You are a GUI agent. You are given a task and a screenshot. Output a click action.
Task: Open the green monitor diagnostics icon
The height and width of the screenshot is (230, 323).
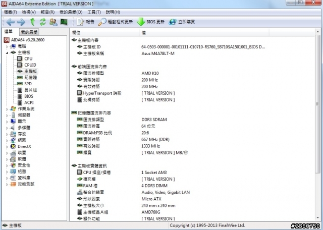point(64,22)
